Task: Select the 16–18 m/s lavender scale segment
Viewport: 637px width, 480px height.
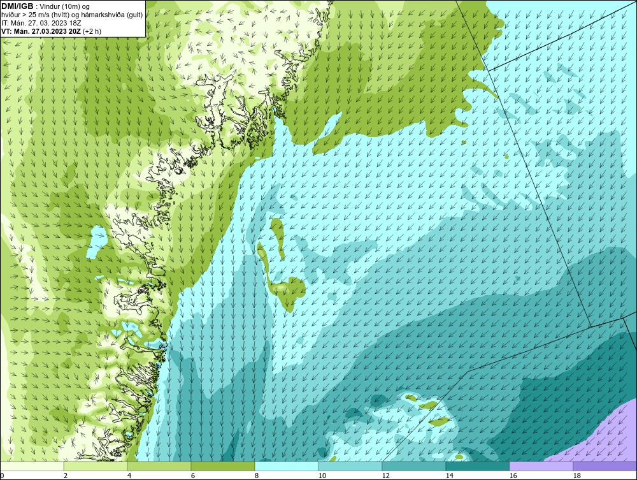Action: [x=541, y=466]
